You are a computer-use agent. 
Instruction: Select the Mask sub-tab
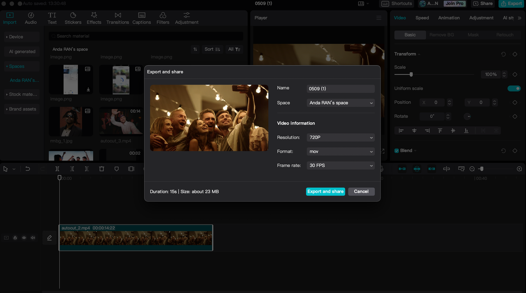click(x=473, y=35)
